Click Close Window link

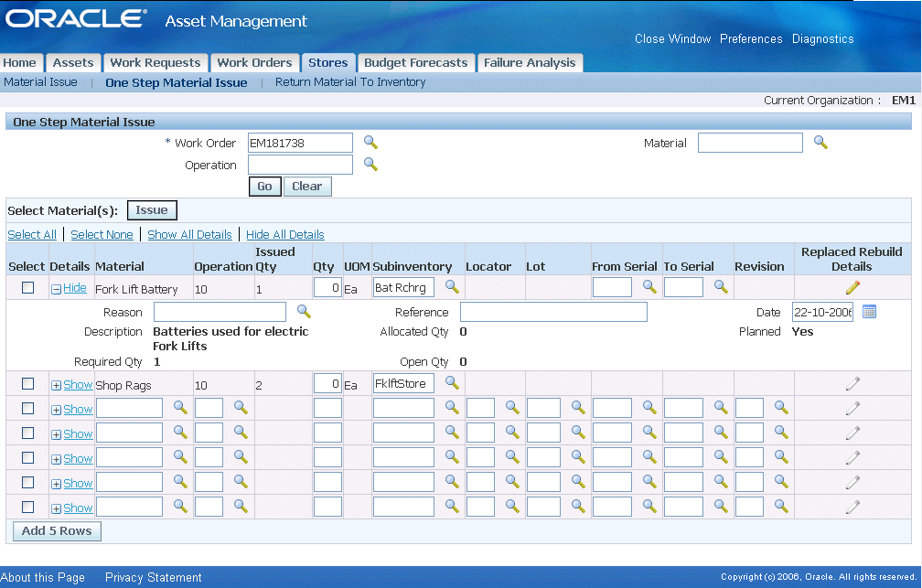[x=672, y=38]
